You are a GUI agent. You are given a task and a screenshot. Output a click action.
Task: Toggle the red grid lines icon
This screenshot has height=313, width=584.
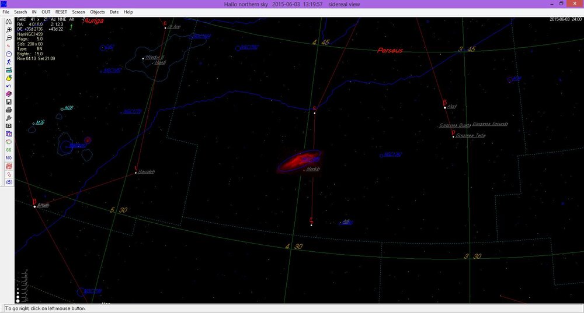click(9, 166)
